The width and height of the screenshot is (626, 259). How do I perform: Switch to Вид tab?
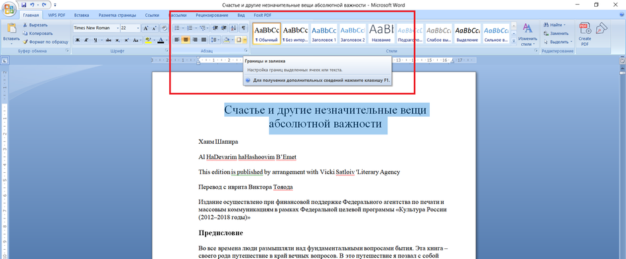(241, 15)
